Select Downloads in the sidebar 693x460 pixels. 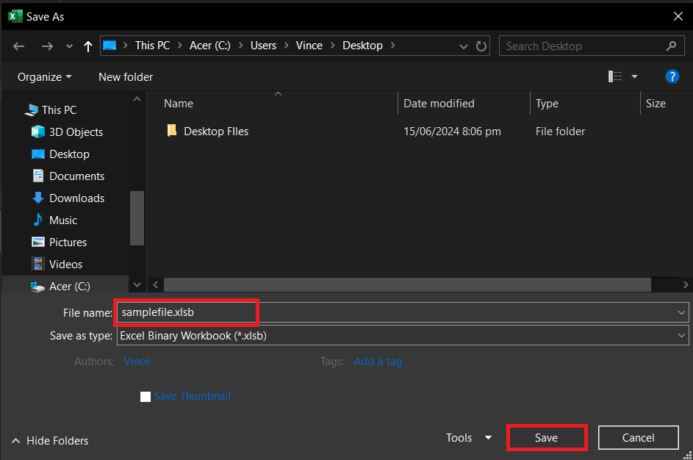pos(75,198)
